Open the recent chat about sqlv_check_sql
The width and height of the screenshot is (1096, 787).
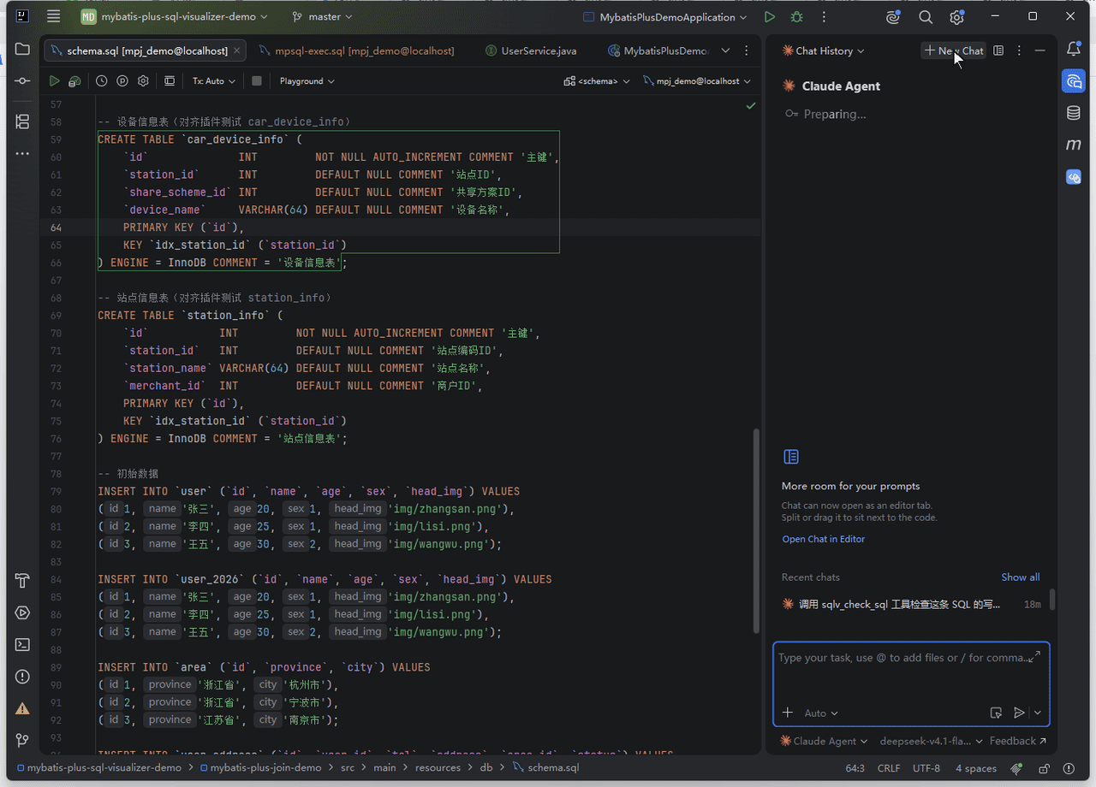(911, 604)
